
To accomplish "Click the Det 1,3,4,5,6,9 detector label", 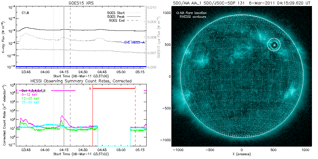I will pyautogui.click(x=33, y=91).
